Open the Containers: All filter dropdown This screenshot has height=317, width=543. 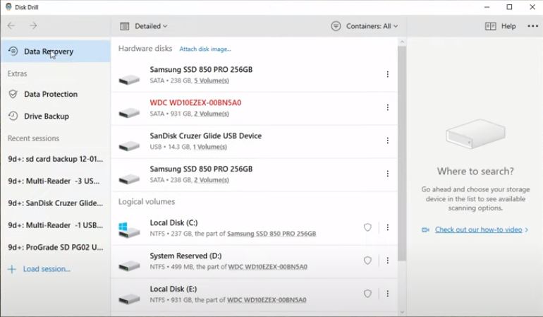(x=372, y=26)
